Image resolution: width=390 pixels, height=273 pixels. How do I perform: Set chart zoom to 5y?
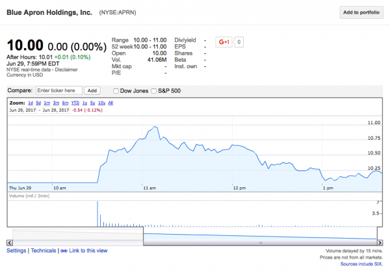tap(92, 103)
